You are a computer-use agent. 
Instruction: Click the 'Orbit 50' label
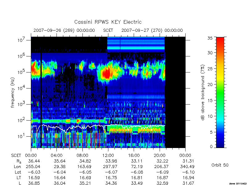pos(220,165)
